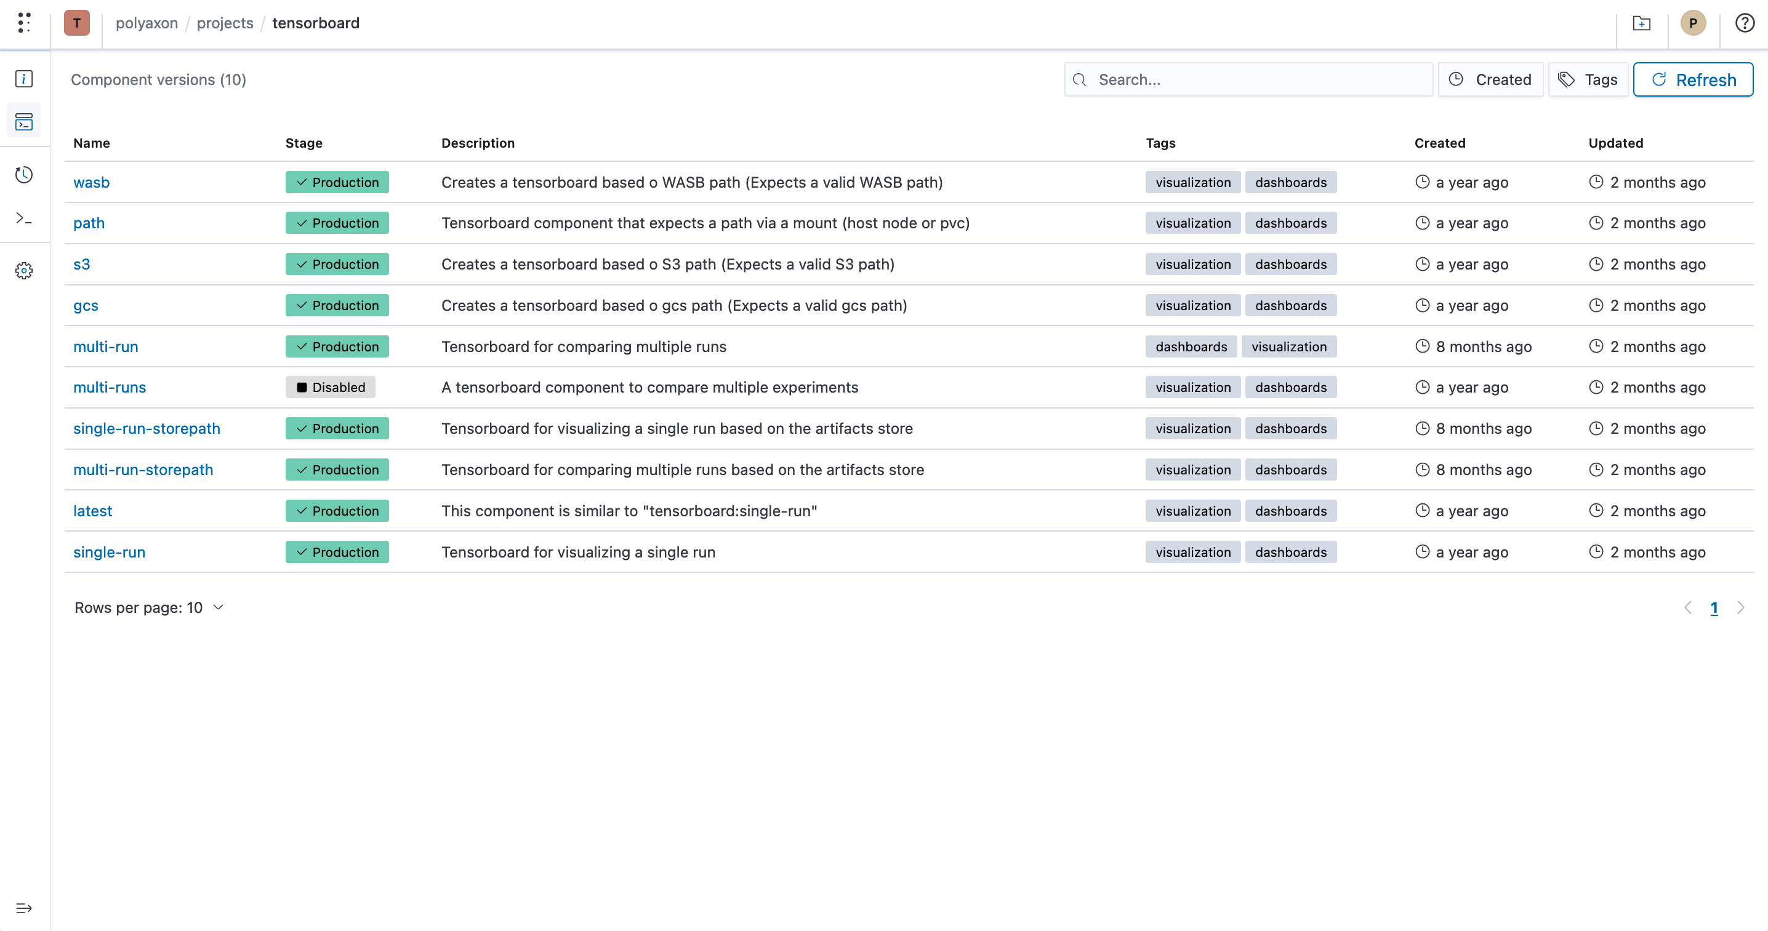Go to next page arrow

(x=1740, y=608)
